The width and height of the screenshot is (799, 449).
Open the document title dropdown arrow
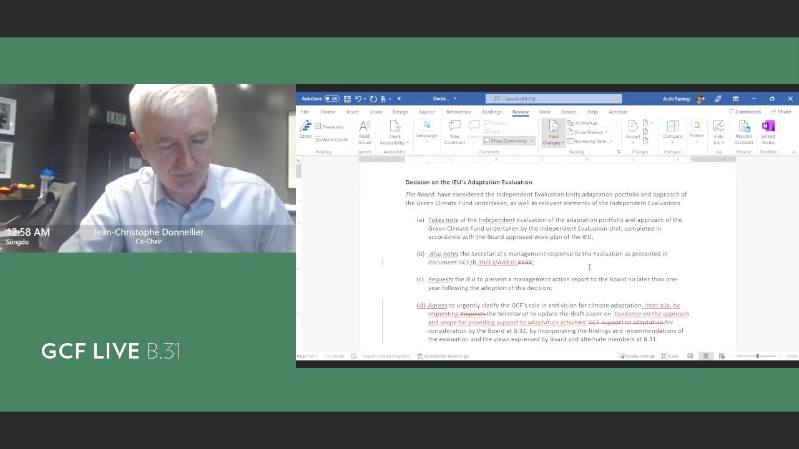455,99
